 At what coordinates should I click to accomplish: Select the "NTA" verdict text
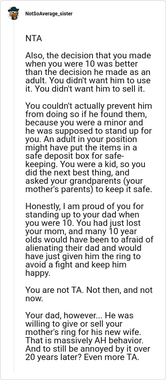[x=34, y=38]
